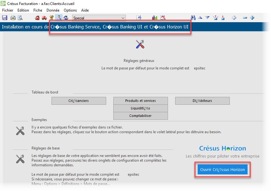Viewport: 271px width, 191px height.
Task: Click the extract with up arrow icon
Action: (215, 18)
